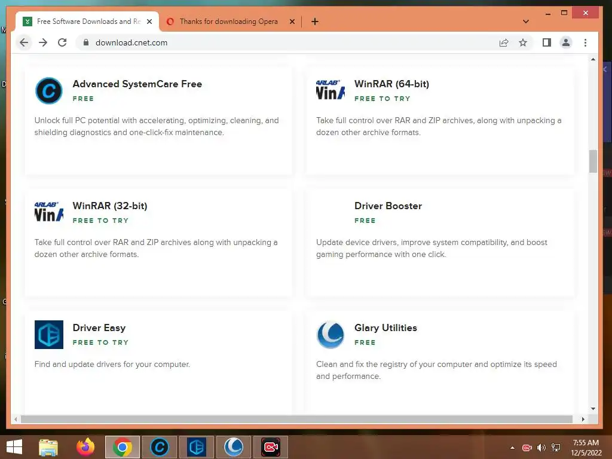Share this page using share icon
Screen dimensions: 612x459
(504, 42)
